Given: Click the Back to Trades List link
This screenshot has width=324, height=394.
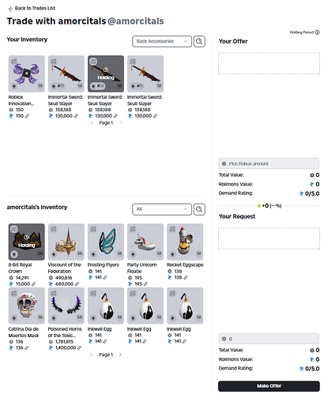Looking at the screenshot, I should click(x=32, y=9).
